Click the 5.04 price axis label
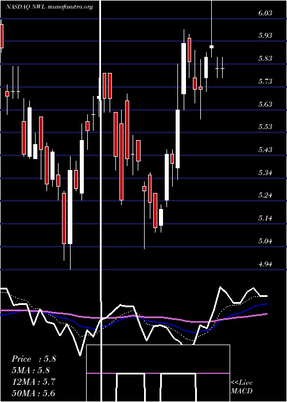This screenshot has width=287, height=402. point(265,241)
